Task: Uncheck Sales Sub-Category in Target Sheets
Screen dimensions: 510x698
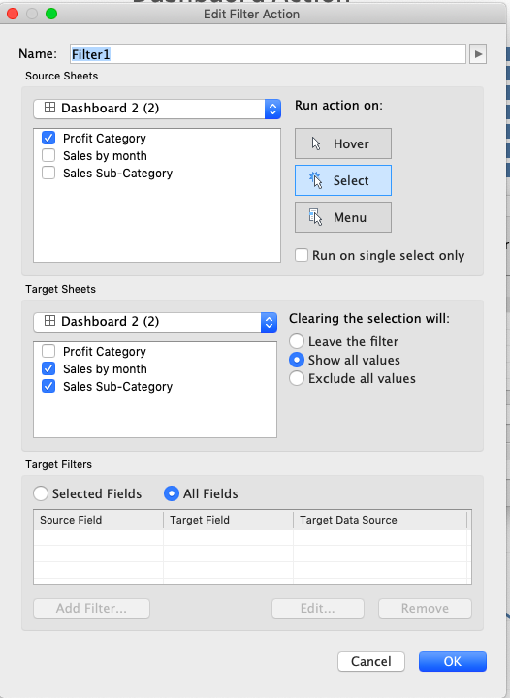Action: 48,386
